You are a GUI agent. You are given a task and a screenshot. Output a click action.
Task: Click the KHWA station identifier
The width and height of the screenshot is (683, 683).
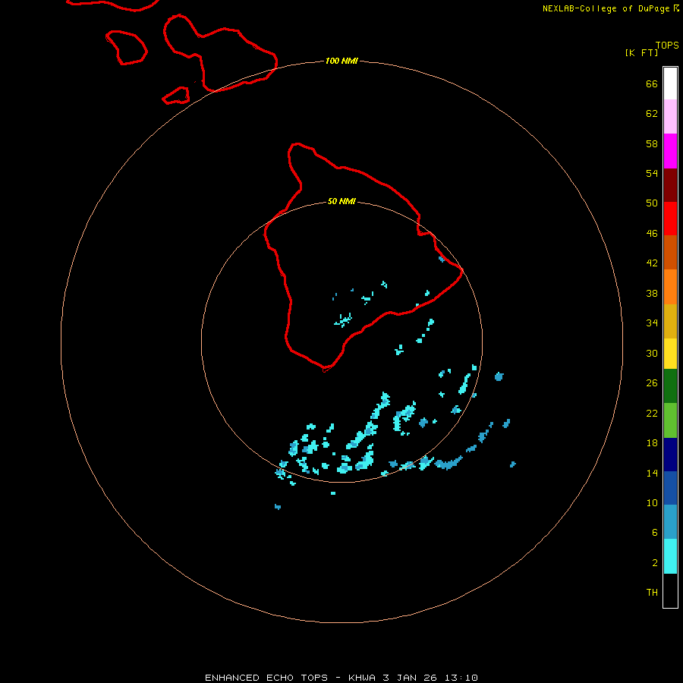[361, 678]
